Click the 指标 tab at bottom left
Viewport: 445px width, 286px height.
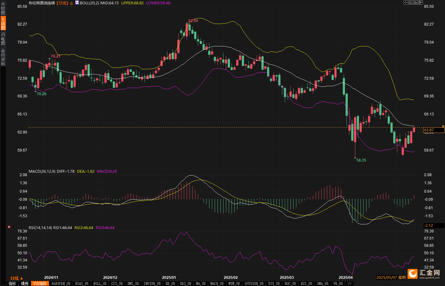pos(12,284)
